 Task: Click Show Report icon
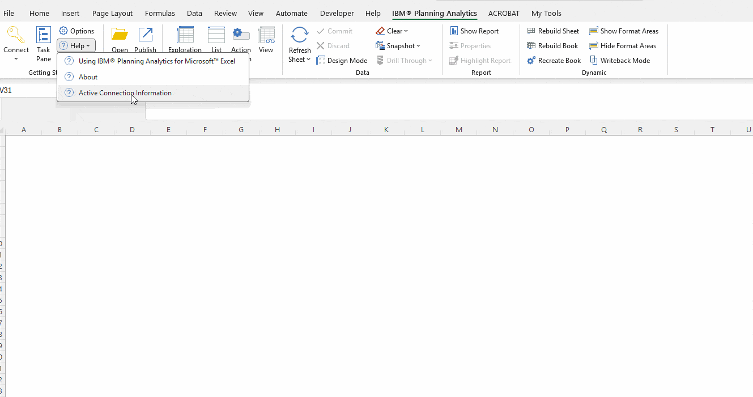[x=454, y=31]
